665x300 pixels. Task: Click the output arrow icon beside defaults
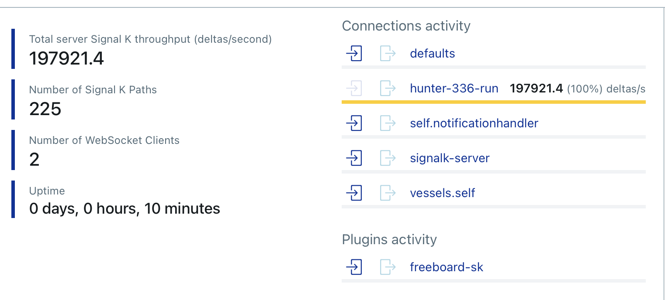[x=388, y=54]
